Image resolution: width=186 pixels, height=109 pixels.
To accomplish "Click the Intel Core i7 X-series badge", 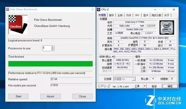I will click(167, 27).
